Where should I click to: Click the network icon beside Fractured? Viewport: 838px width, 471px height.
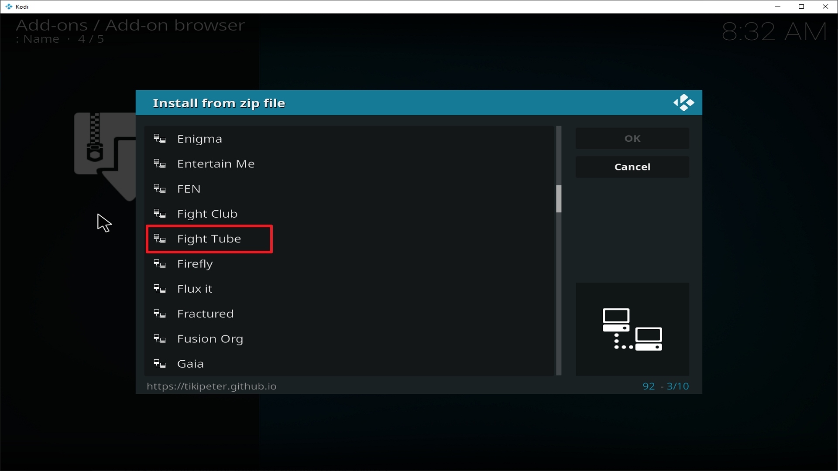[160, 314]
